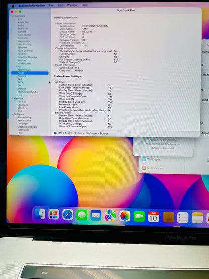The height and width of the screenshot is (279, 209).
Task: Launch Safari from the Dock
Action: pyautogui.click(x=68, y=215)
